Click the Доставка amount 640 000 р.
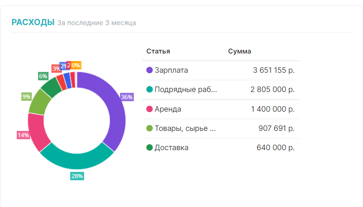 pyautogui.click(x=275, y=148)
